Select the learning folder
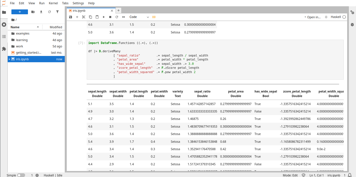Viewport: 356px width, 177px height. click(x=37, y=40)
